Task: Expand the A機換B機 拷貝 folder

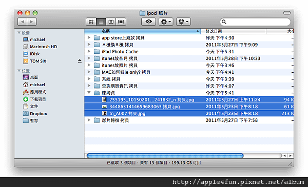Action: [x=89, y=44]
